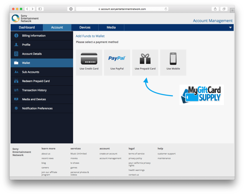Open the footer Music Unlimited link
Viewport: 244px width, 194px height.
[78, 154]
